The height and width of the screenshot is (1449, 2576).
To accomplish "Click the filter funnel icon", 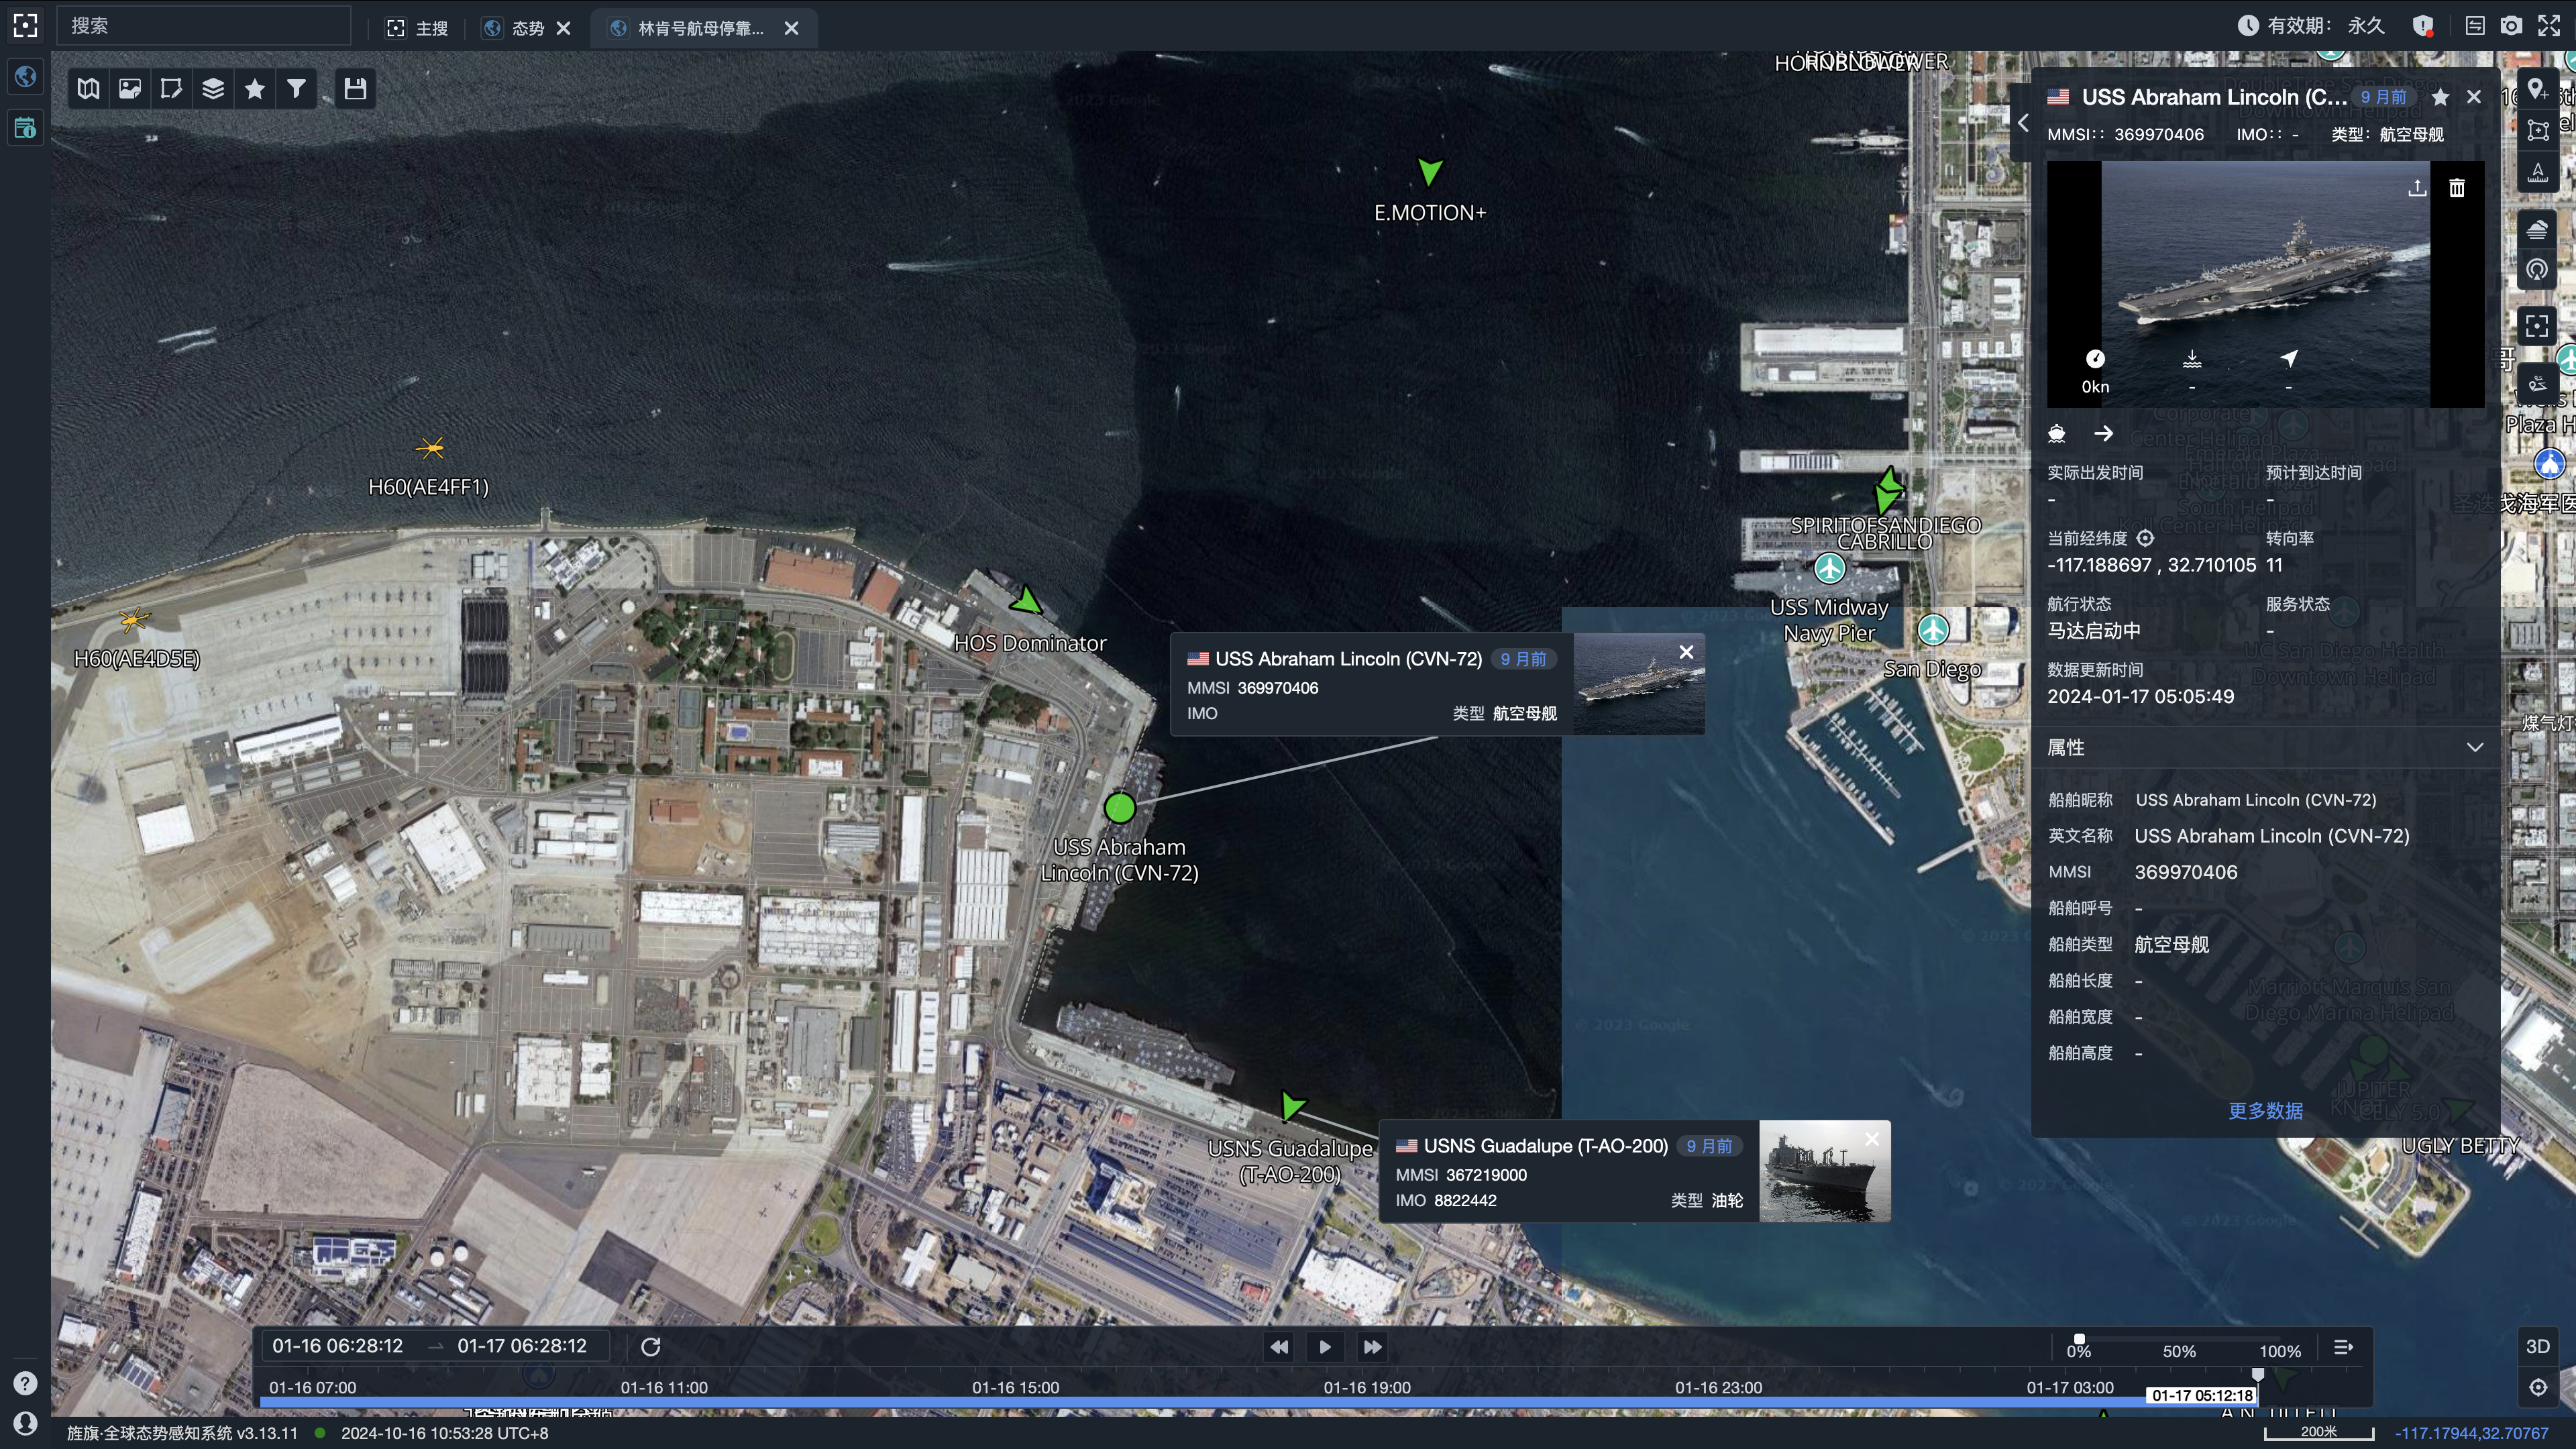I will coord(296,89).
